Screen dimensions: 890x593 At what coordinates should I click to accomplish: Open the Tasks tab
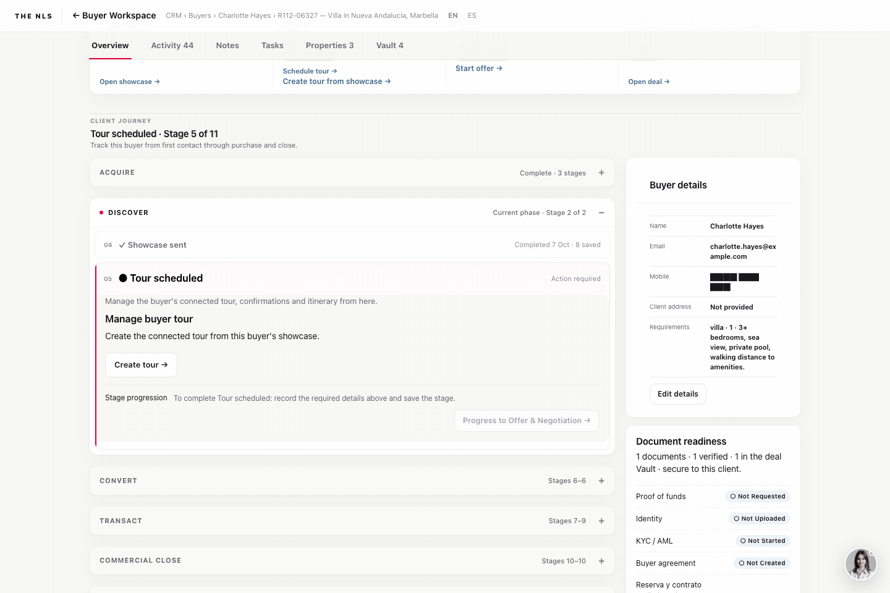point(273,46)
